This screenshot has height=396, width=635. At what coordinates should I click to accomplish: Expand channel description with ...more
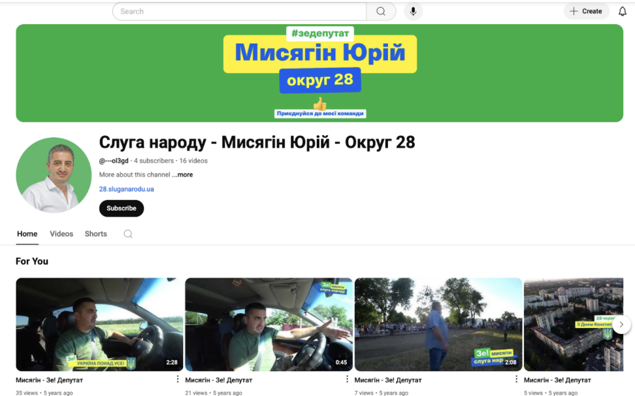pos(184,175)
